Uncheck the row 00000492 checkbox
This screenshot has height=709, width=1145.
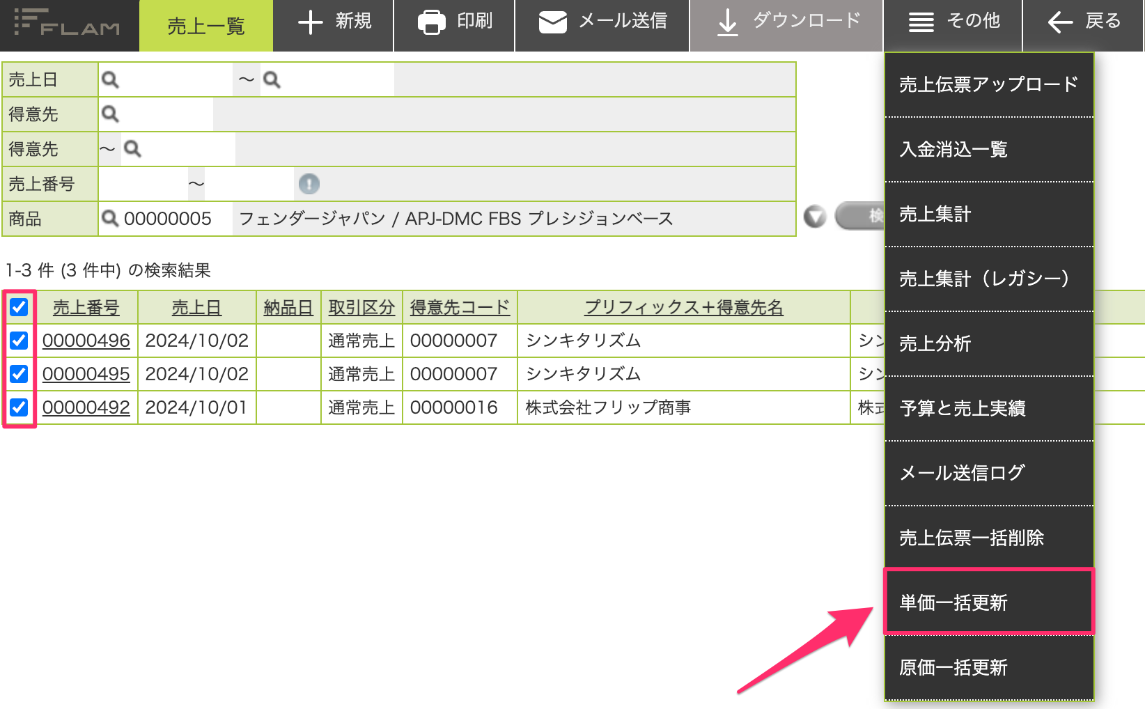pos(19,407)
